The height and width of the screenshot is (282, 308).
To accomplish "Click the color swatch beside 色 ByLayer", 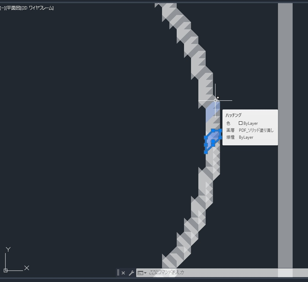I will [240, 123].
